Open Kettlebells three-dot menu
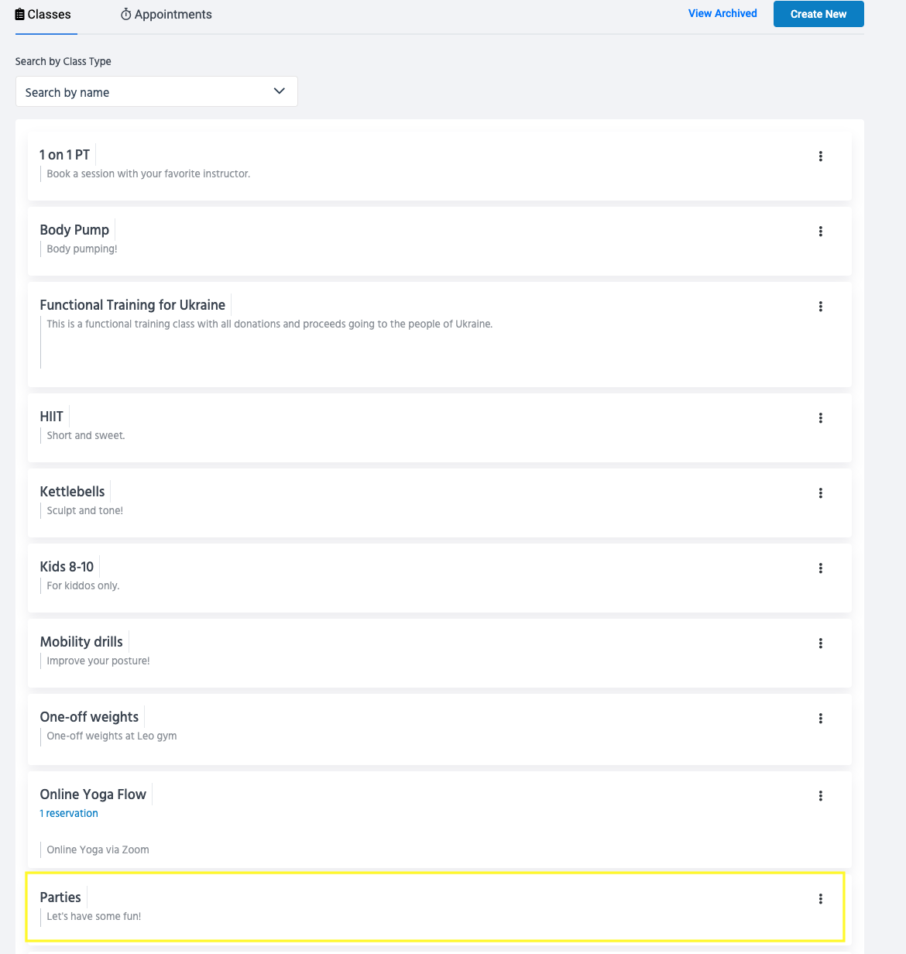 coord(820,493)
